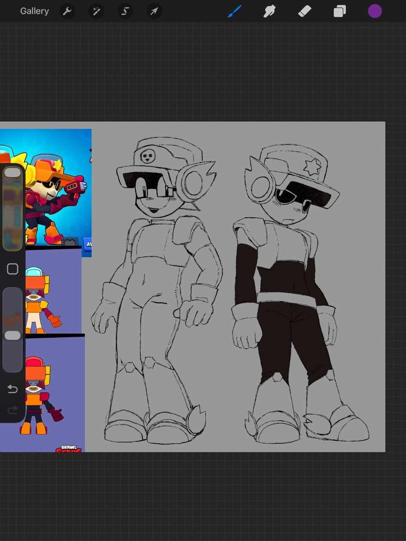Open the purple active color picker
This screenshot has height=541, width=406.
click(x=375, y=11)
